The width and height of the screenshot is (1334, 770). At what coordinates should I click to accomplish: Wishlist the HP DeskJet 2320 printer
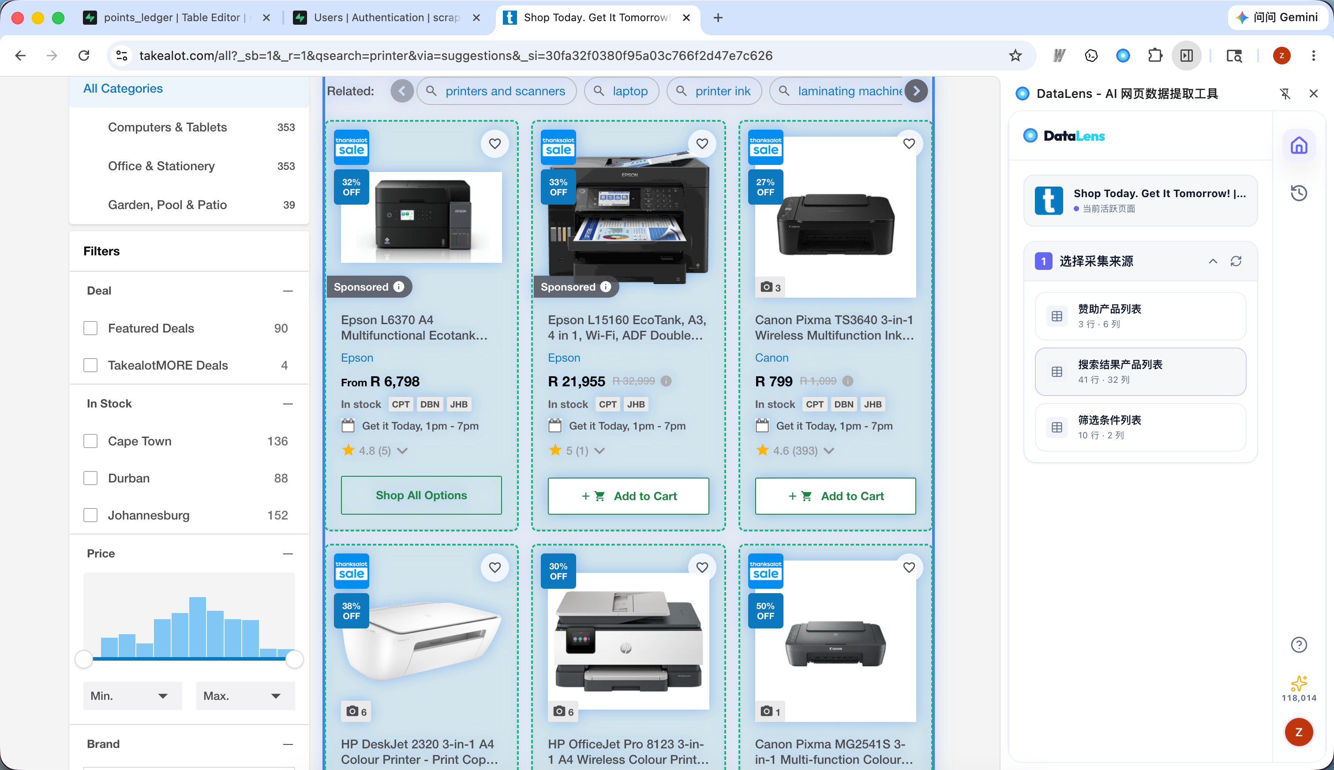coord(495,568)
